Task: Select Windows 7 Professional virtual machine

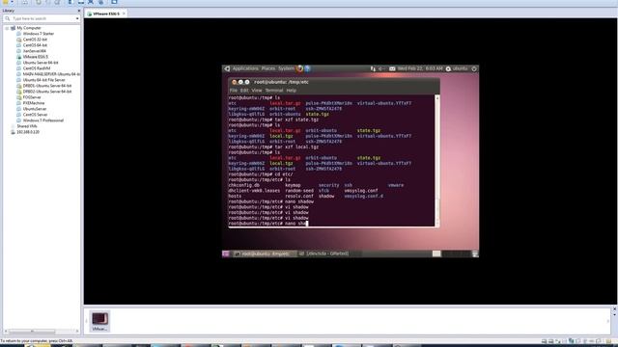Action: coord(42,120)
